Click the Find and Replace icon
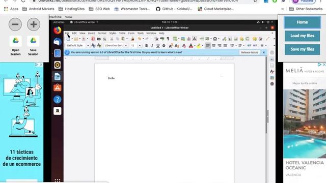The width and height of the screenshot is (326, 183). tap(156, 39)
